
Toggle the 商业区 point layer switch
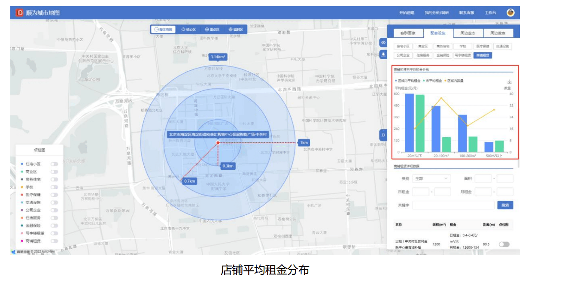point(54,172)
